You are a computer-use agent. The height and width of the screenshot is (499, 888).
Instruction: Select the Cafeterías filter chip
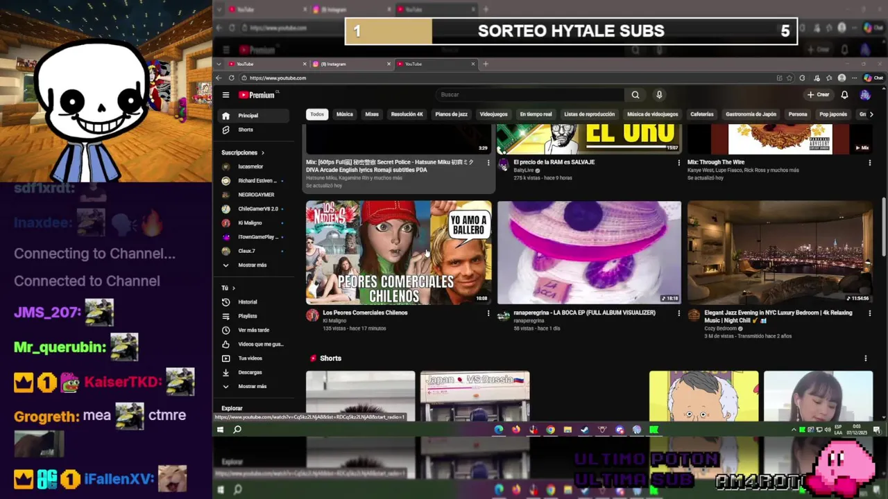pos(702,114)
